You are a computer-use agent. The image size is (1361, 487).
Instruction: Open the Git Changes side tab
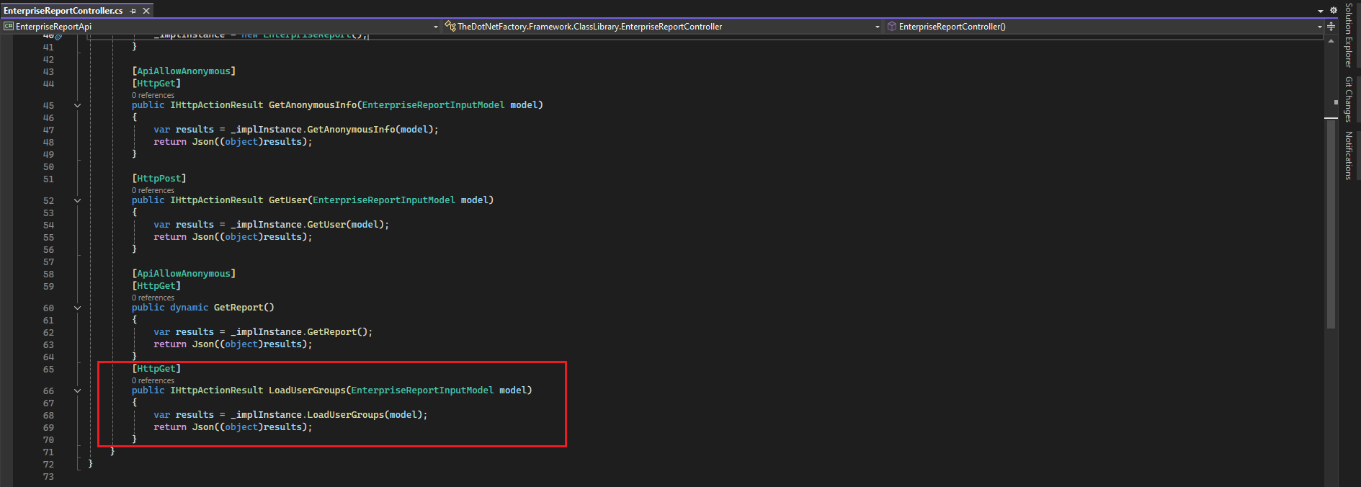click(x=1349, y=99)
